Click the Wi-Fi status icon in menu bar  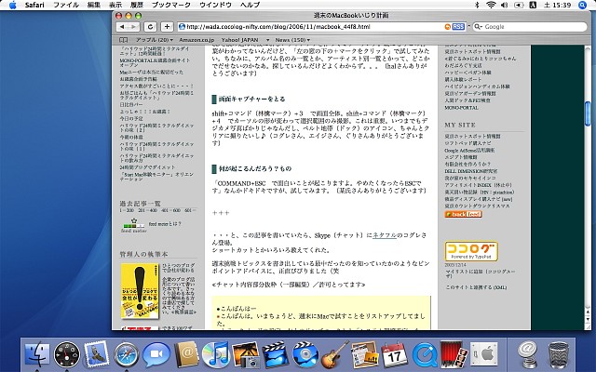tap(492, 6)
